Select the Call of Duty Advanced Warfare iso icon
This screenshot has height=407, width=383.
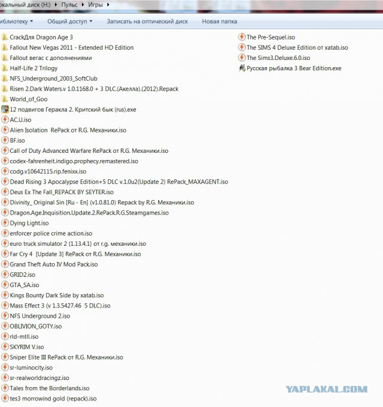[x=5, y=150]
